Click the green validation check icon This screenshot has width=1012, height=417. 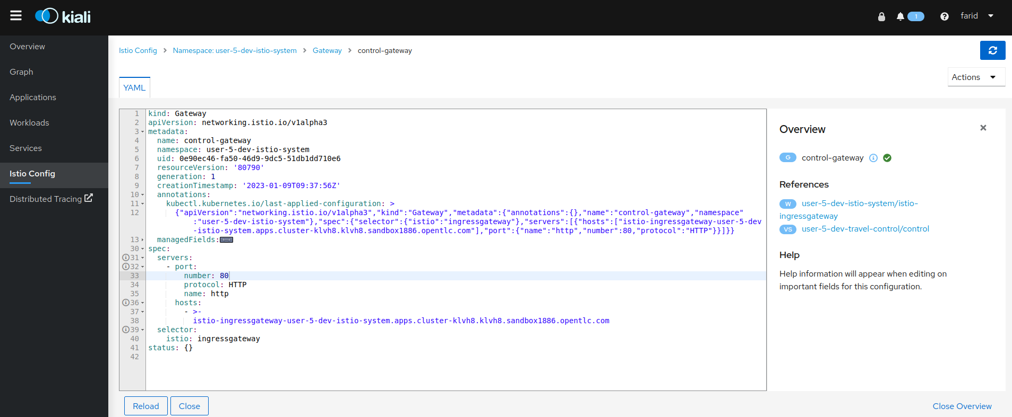tap(887, 158)
